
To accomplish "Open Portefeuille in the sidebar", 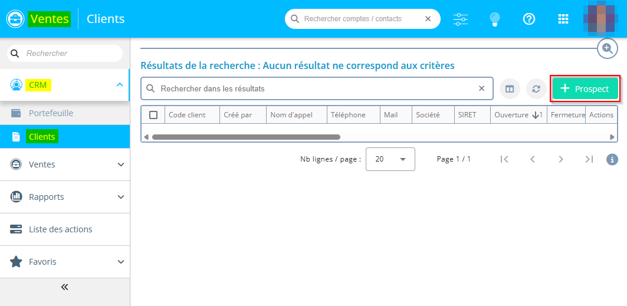I will click(x=51, y=113).
